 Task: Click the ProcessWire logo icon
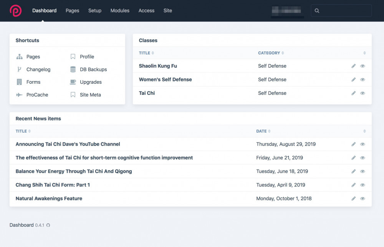coord(16,11)
